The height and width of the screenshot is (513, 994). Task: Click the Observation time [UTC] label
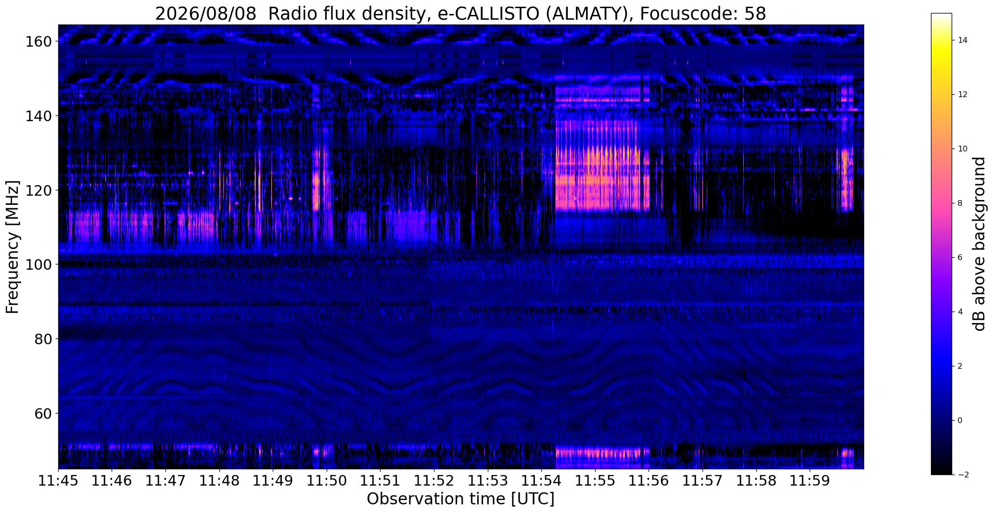pos(460,499)
